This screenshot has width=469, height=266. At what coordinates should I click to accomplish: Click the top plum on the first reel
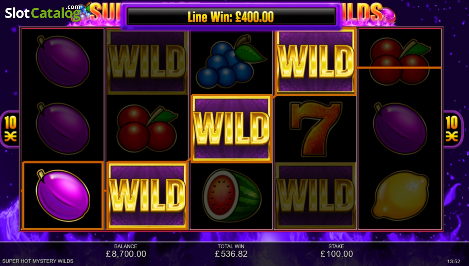pos(63,61)
